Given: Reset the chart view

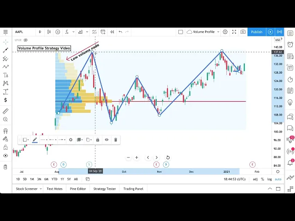Looking at the screenshot, I should 168,157.
